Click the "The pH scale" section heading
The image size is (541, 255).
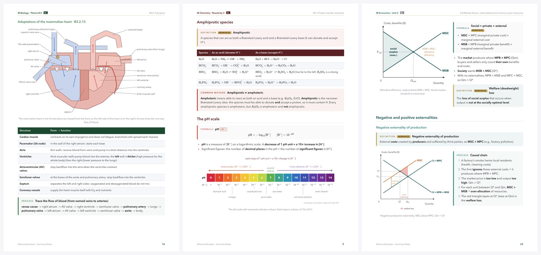[x=208, y=119]
